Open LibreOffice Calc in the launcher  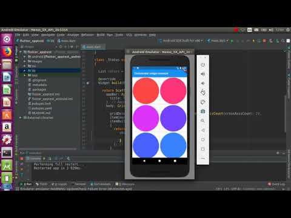click(7, 90)
